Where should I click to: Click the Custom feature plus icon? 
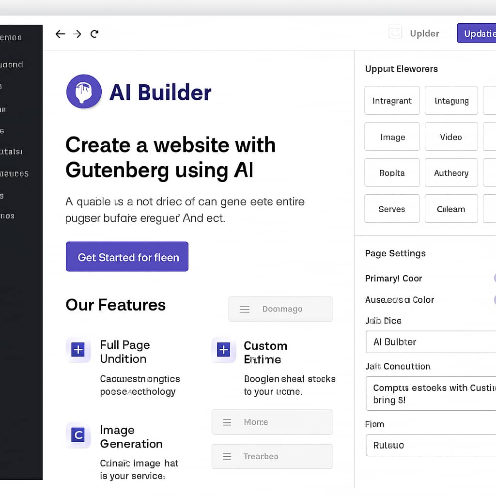click(x=223, y=350)
